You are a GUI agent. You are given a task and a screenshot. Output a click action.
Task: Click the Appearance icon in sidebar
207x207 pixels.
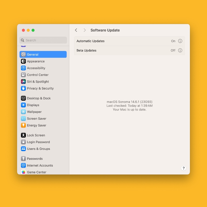[x=23, y=61]
